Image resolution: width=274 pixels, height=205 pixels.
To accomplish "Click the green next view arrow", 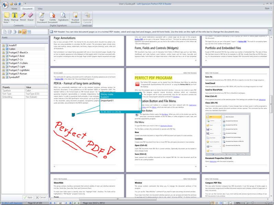I will tap(79, 203).
